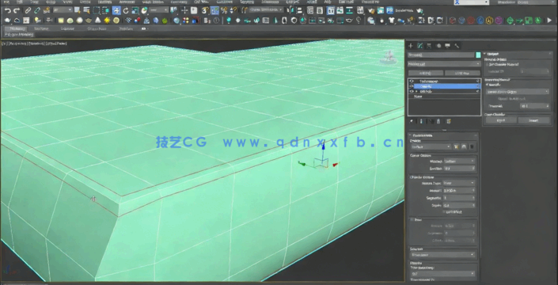Switch to the Object Paint ribbon tab
558x285 pixels.
tap(97, 28)
